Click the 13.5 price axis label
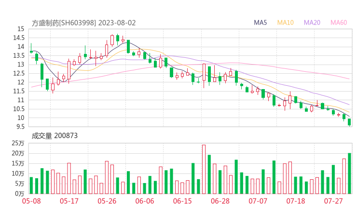Image resolution: width=357 pixels, height=212 pixels. pyautogui.click(x=18, y=55)
